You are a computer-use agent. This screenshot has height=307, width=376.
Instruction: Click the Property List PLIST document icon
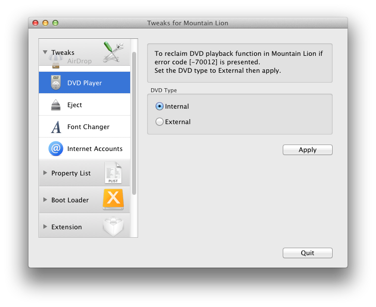[113, 173]
